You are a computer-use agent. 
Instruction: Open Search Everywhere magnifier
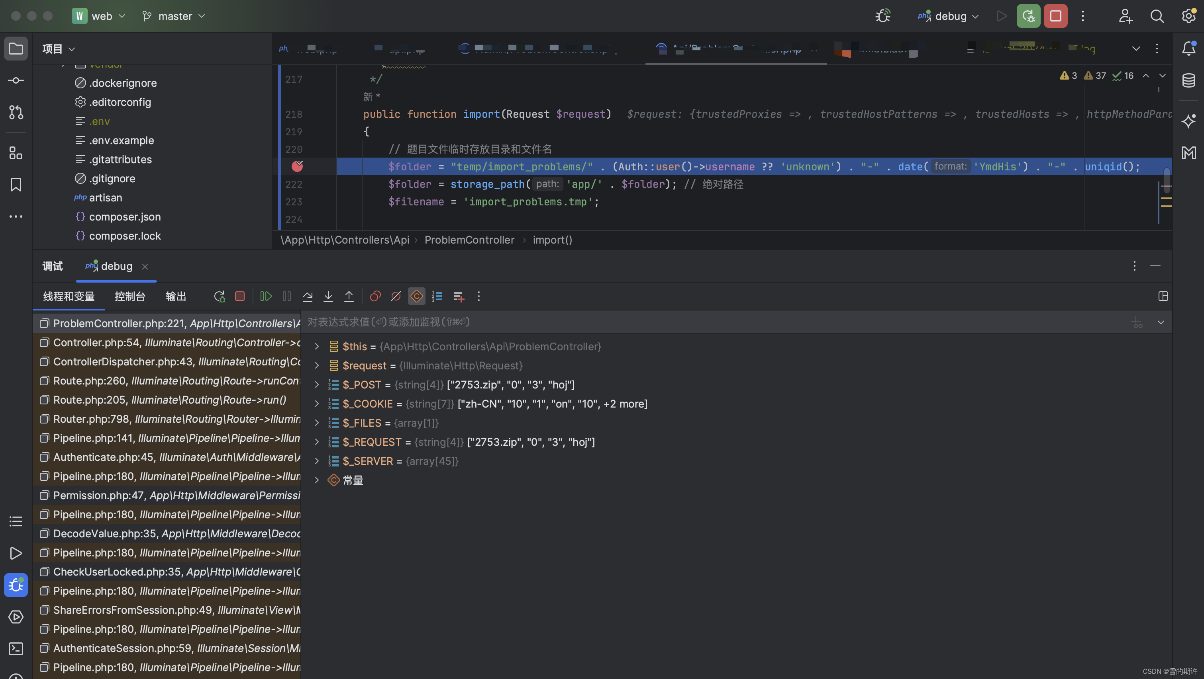coord(1157,16)
